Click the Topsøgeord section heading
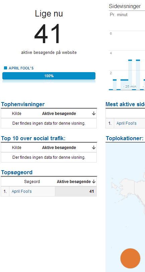This screenshot has height=272, width=145. (17, 172)
